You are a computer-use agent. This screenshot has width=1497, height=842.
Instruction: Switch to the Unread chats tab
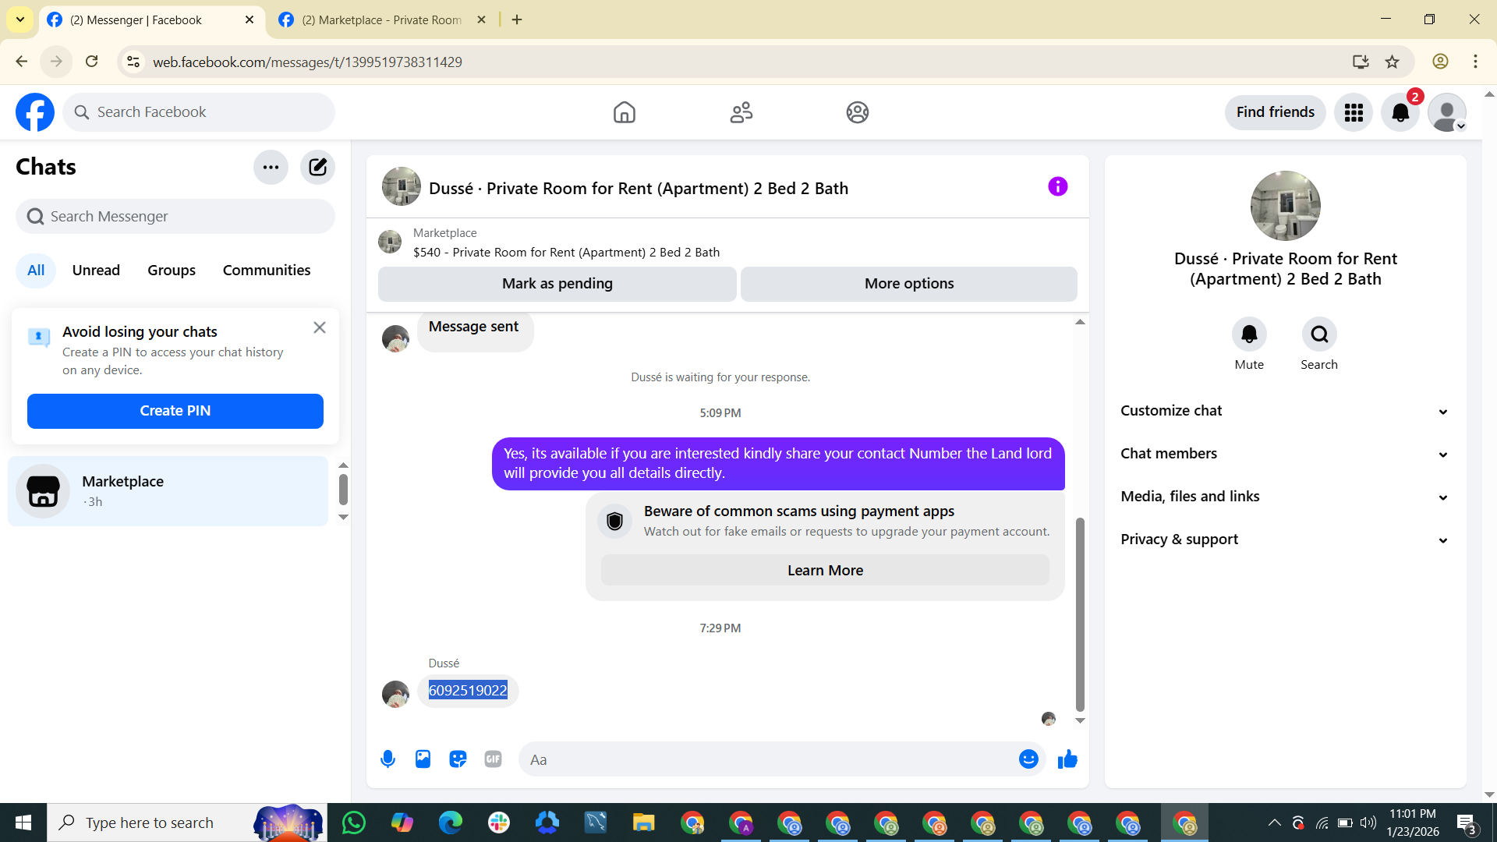pos(96,271)
